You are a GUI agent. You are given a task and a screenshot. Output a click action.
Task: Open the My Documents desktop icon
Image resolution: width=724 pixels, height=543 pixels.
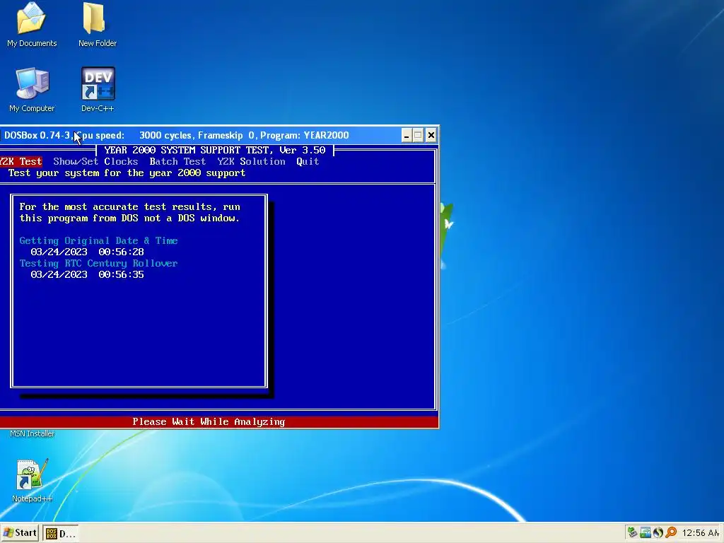click(x=31, y=25)
